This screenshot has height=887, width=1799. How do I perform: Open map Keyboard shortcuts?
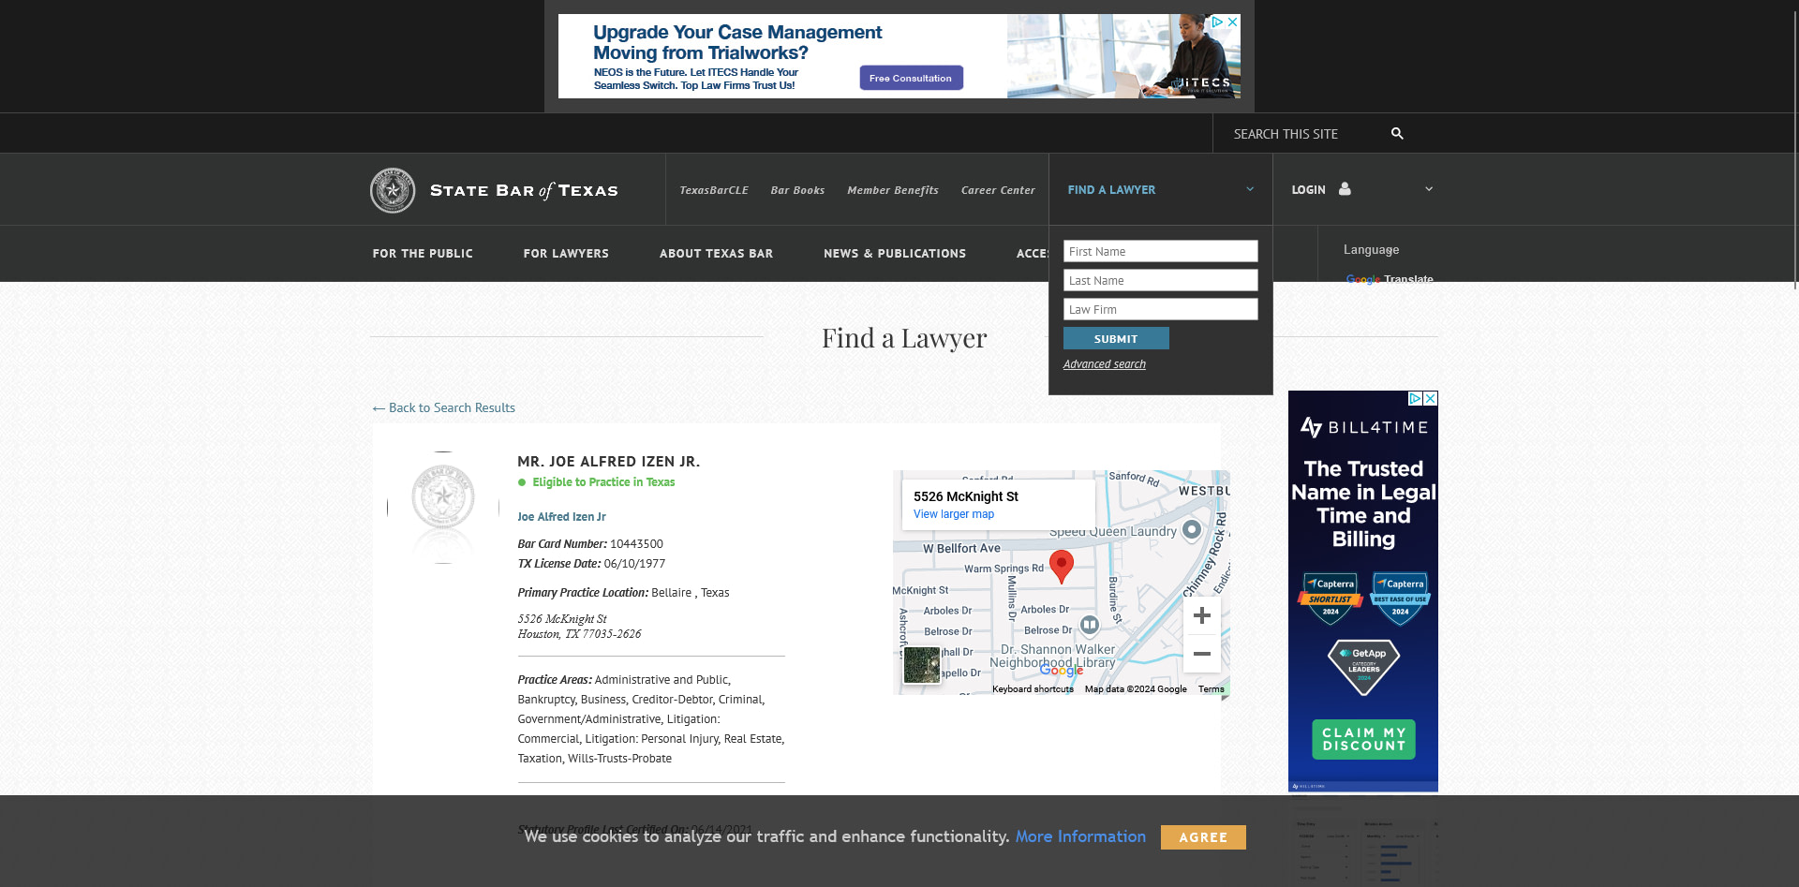(1033, 689)
